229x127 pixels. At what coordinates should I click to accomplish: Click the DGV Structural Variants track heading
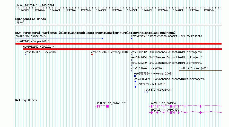coord(95,33)
